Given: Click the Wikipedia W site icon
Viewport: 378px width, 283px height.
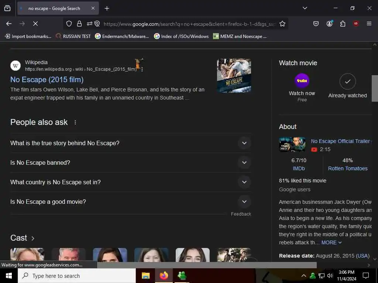Looking at the screenshot, I should coord(16,66).
